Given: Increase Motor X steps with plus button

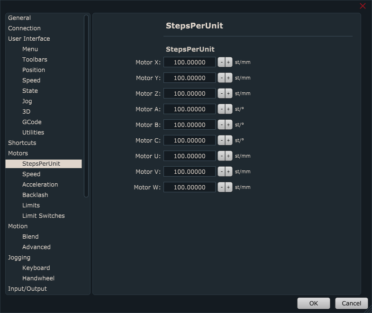Looking at the screenshot, I should (228, 62).
